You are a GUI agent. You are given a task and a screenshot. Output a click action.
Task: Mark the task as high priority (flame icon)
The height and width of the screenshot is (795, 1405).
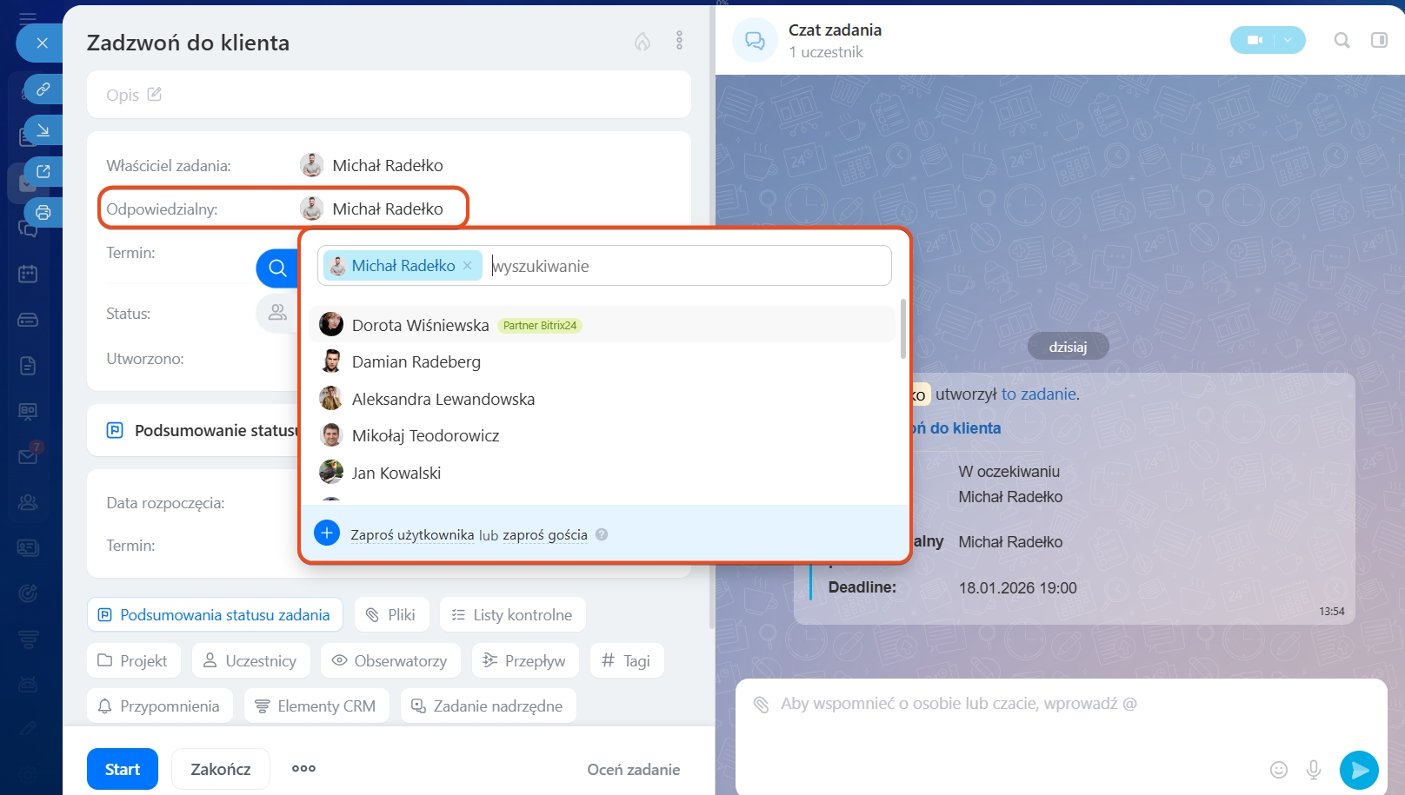[643, 42]
